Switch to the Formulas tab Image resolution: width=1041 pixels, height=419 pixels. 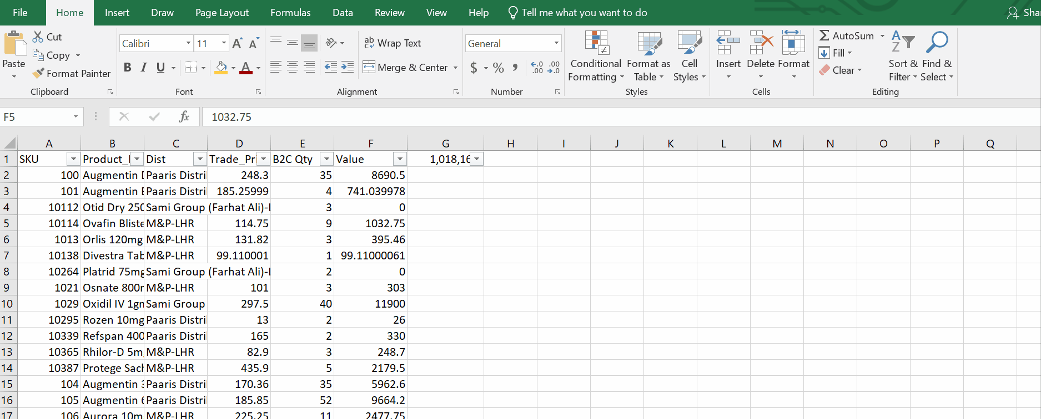pos(290,13)
